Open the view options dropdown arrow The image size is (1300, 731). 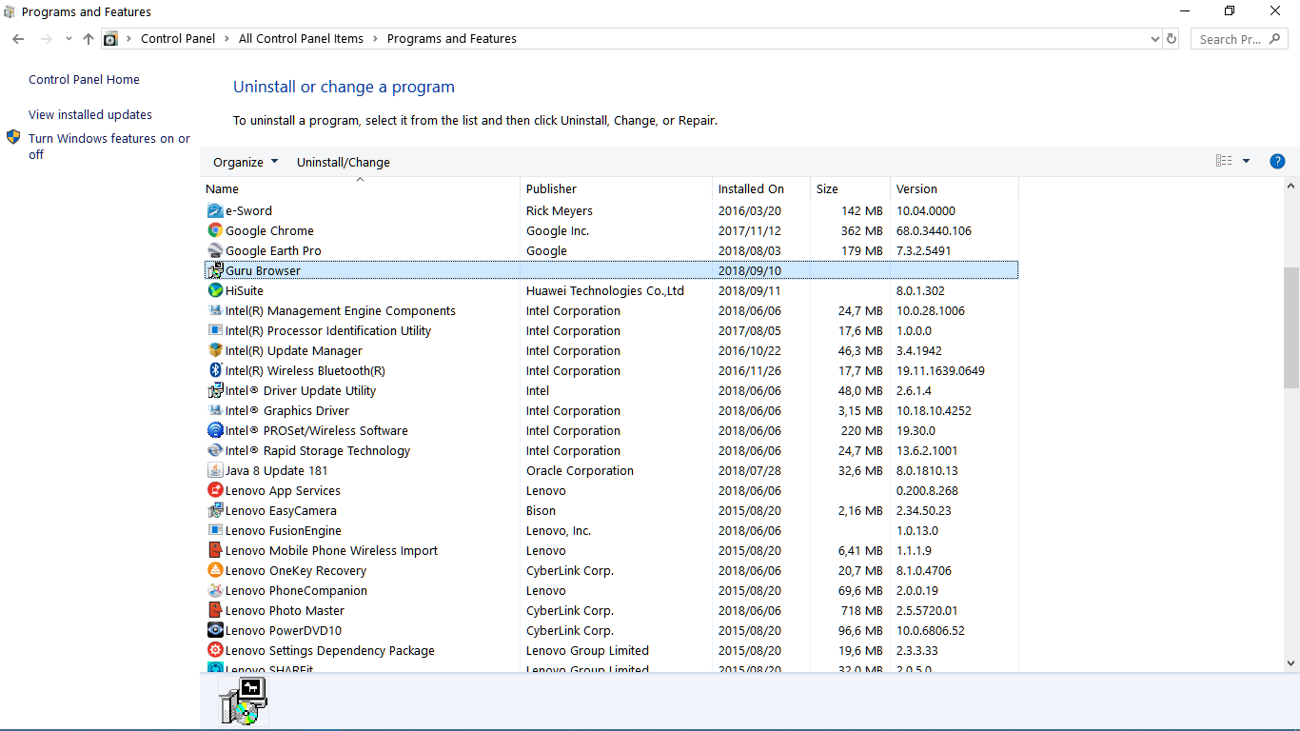pos(1246,162)
